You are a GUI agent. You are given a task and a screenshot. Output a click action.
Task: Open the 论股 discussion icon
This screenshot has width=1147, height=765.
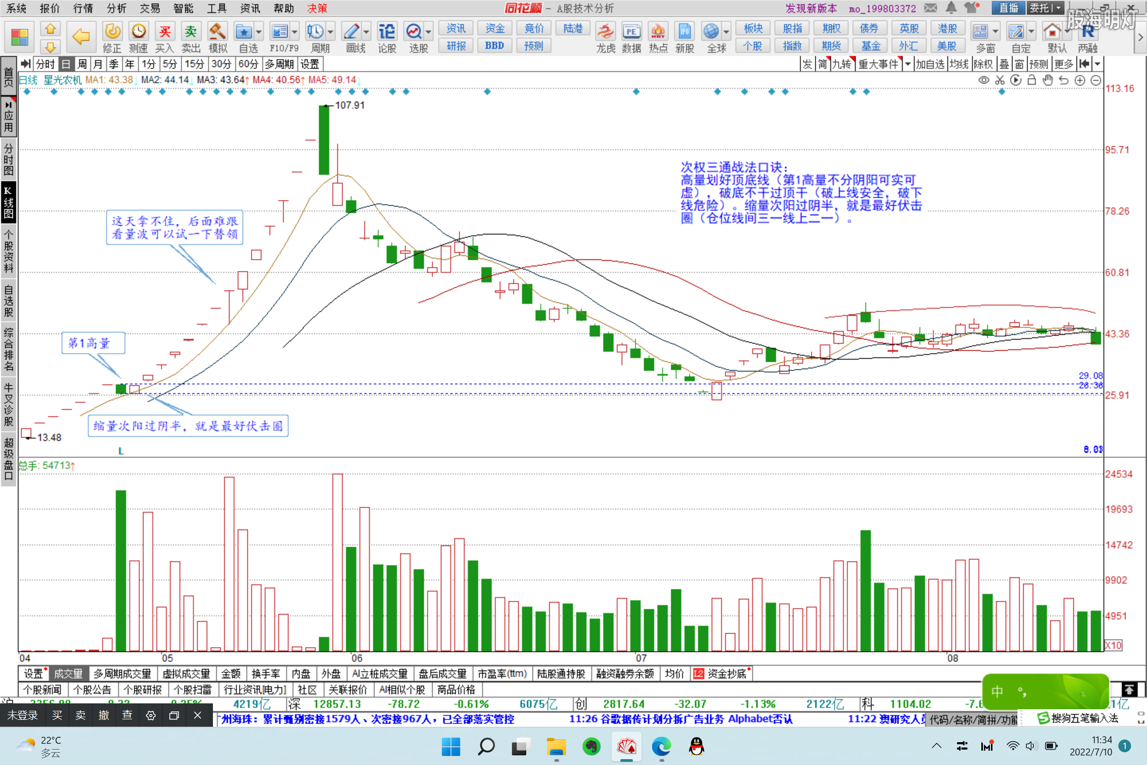click(x=387, y=37)
